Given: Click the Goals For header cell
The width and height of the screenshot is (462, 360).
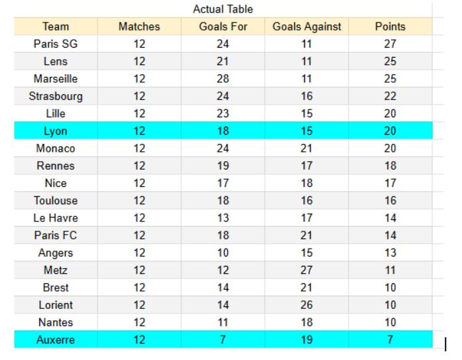Looking at the screenshot, I should 222,27.
